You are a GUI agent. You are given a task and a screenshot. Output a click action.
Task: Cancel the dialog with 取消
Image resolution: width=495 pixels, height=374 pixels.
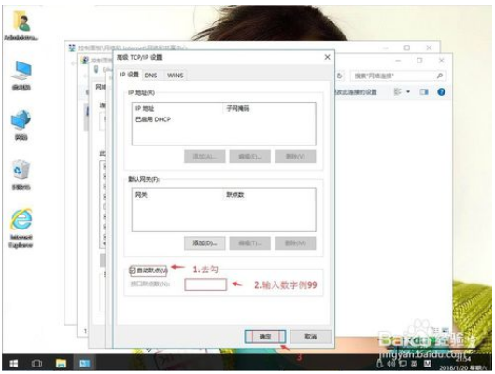[x=311, y=337]
